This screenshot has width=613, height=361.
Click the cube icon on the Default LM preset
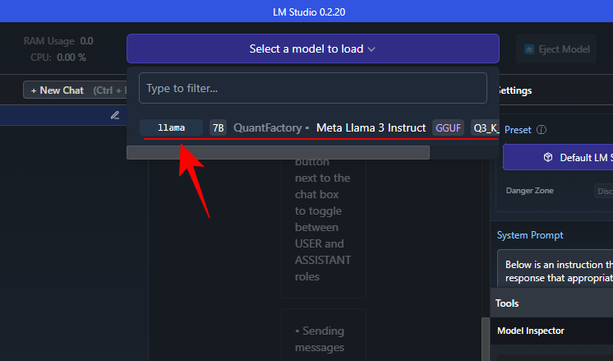click(x=548, y=157)
